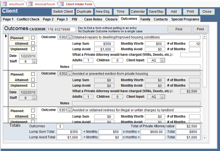Toggle the Attained checkbox for outcome 6352

pos(33,80)
